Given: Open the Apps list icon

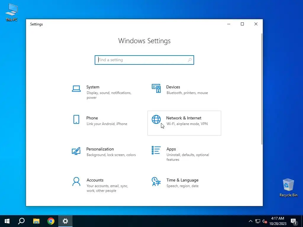Looking at the screenshot, I should pos(156,150).
